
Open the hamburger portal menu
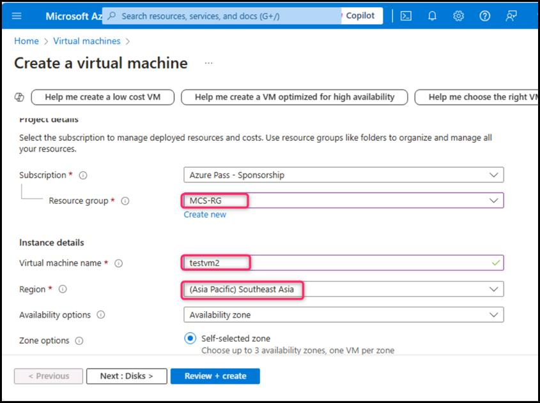tap(17, 16)
